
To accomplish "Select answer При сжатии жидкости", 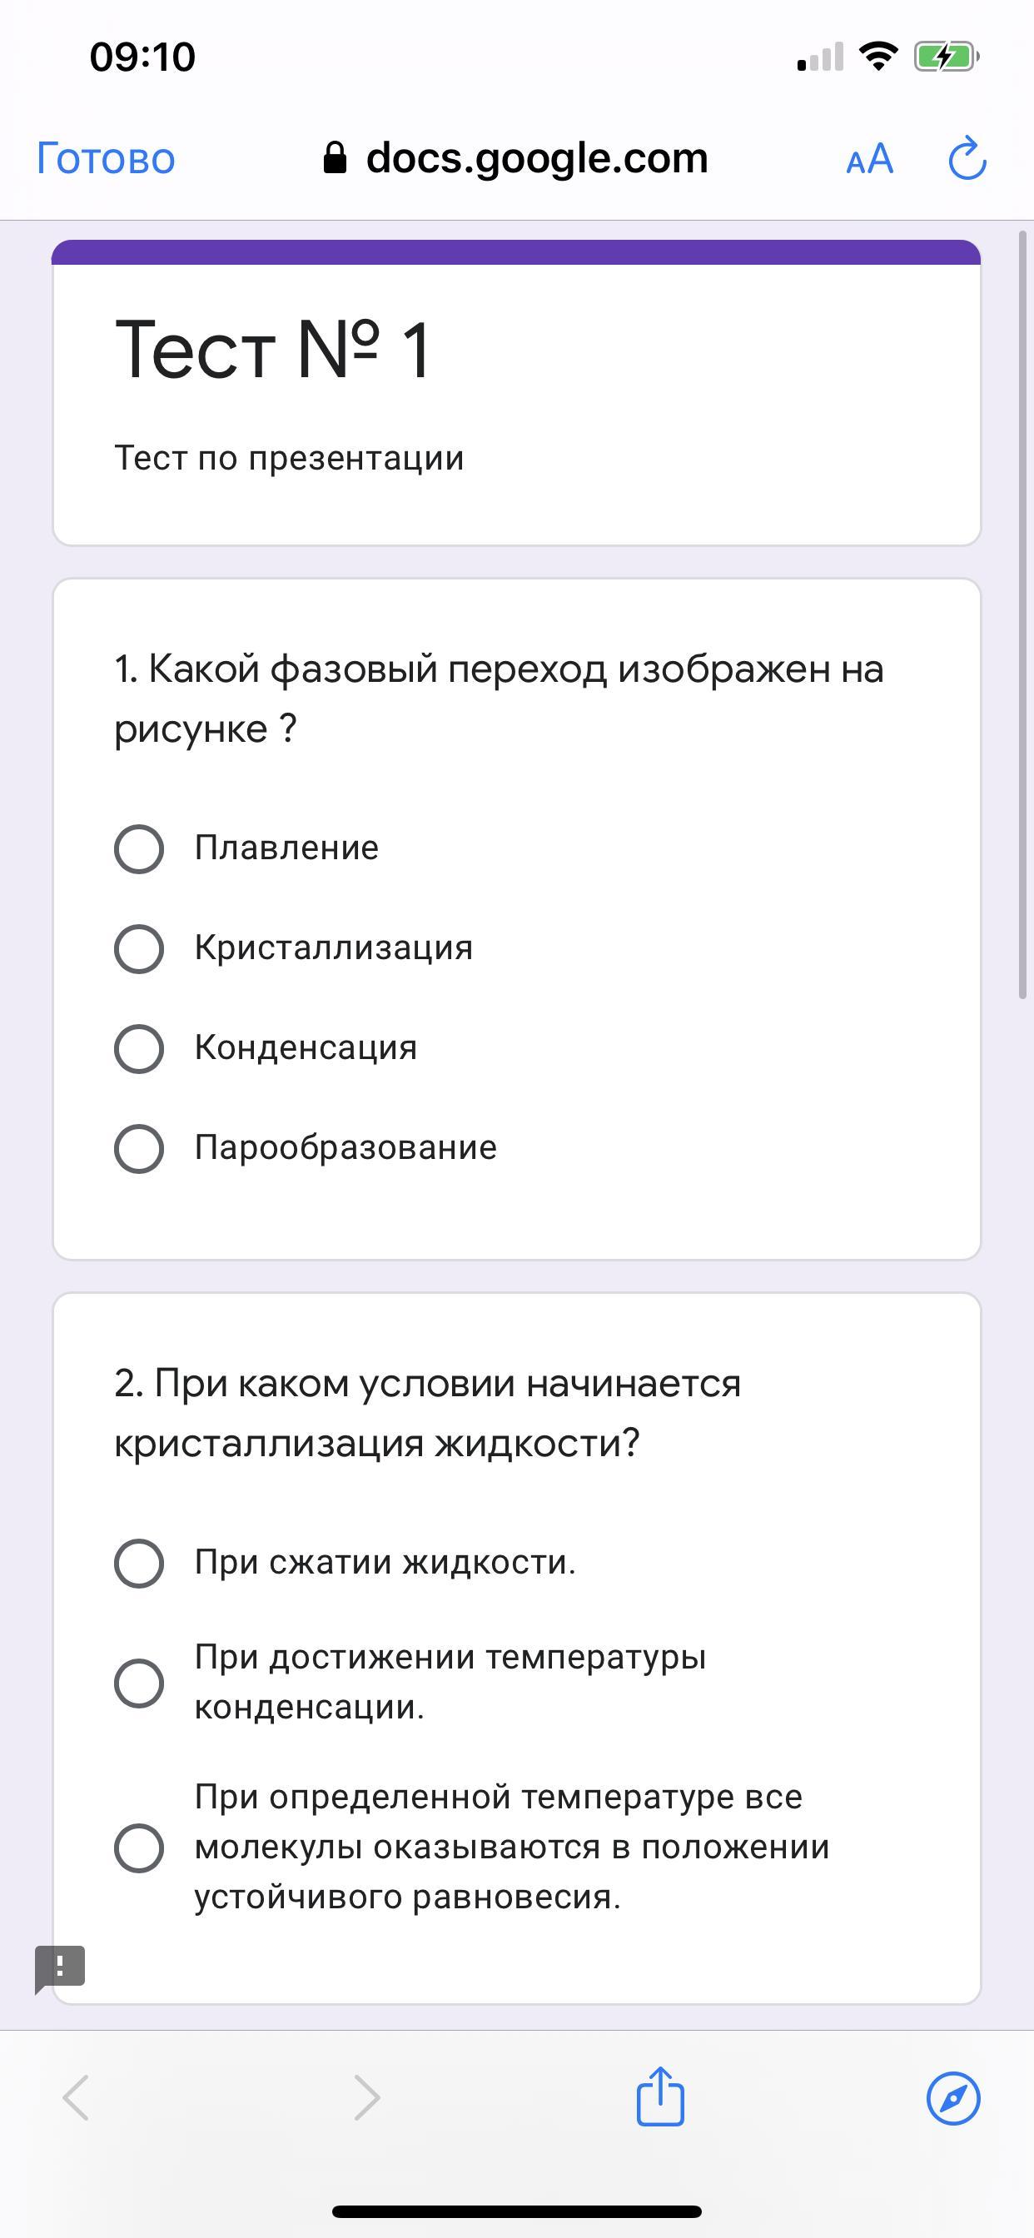I will 139,1563.
